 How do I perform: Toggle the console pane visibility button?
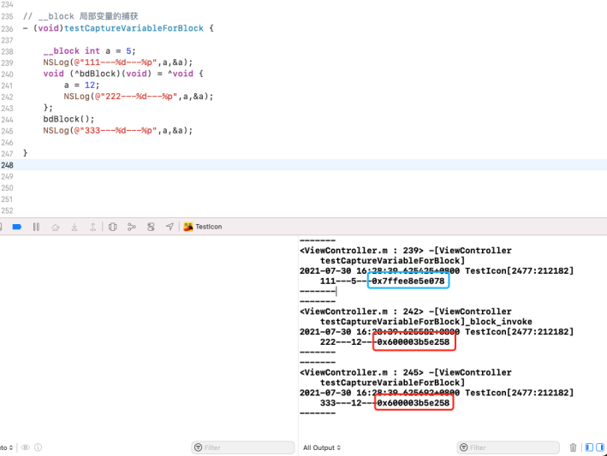599,447
